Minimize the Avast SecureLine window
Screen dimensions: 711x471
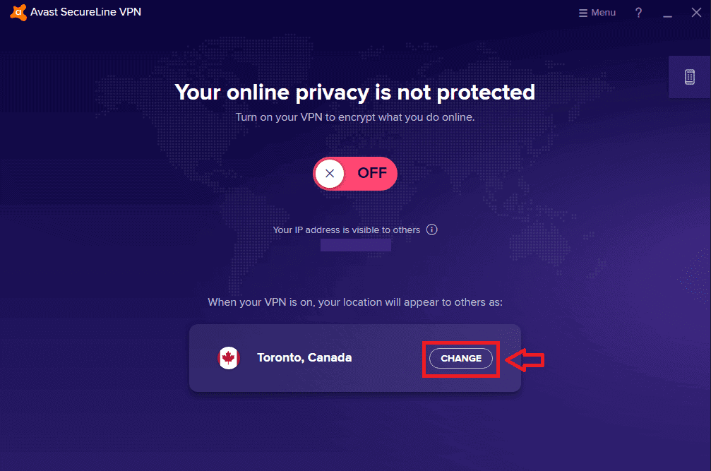667,13
